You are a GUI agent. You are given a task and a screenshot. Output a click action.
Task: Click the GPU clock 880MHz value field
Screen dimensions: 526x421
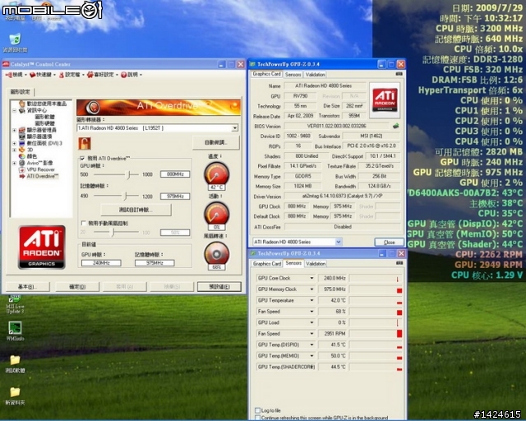coord(175,173)
